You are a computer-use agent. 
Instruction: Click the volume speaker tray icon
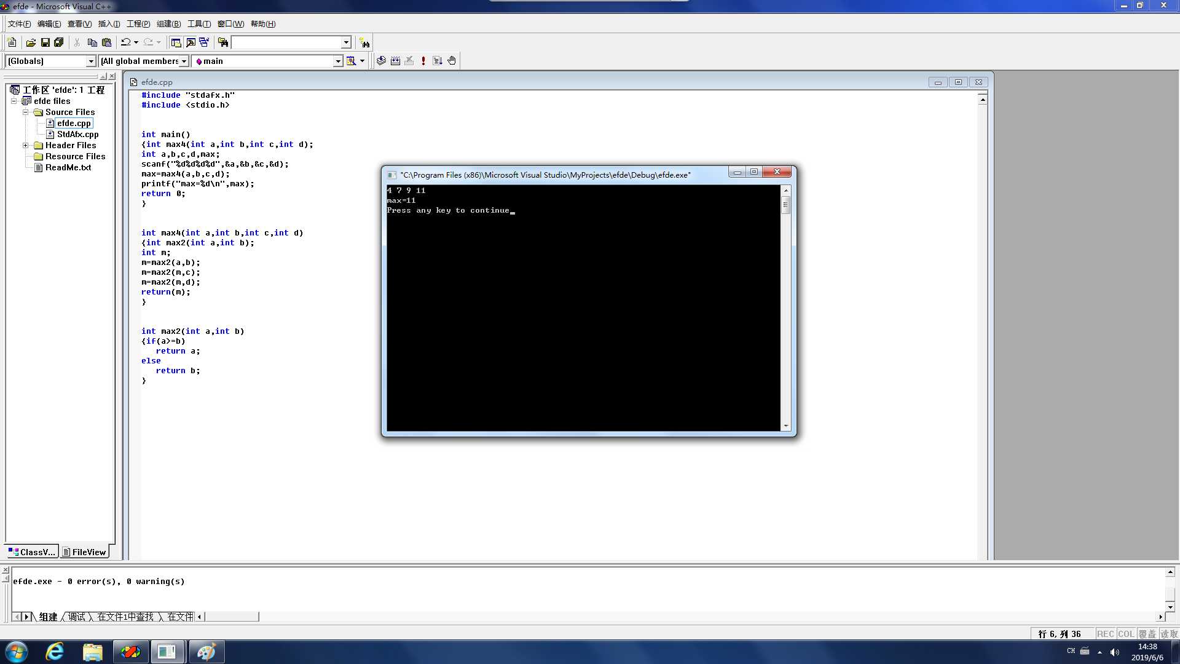(1115, 652)
